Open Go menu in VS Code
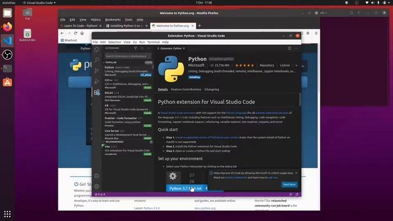393x221 pixels. [135, 42]
